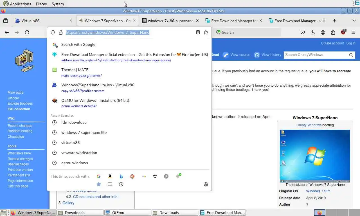Select recent search 'windows 7 super nano lite'
Image resolution: width=360 pixels, height=216 pixels.
tap(129, 132)
